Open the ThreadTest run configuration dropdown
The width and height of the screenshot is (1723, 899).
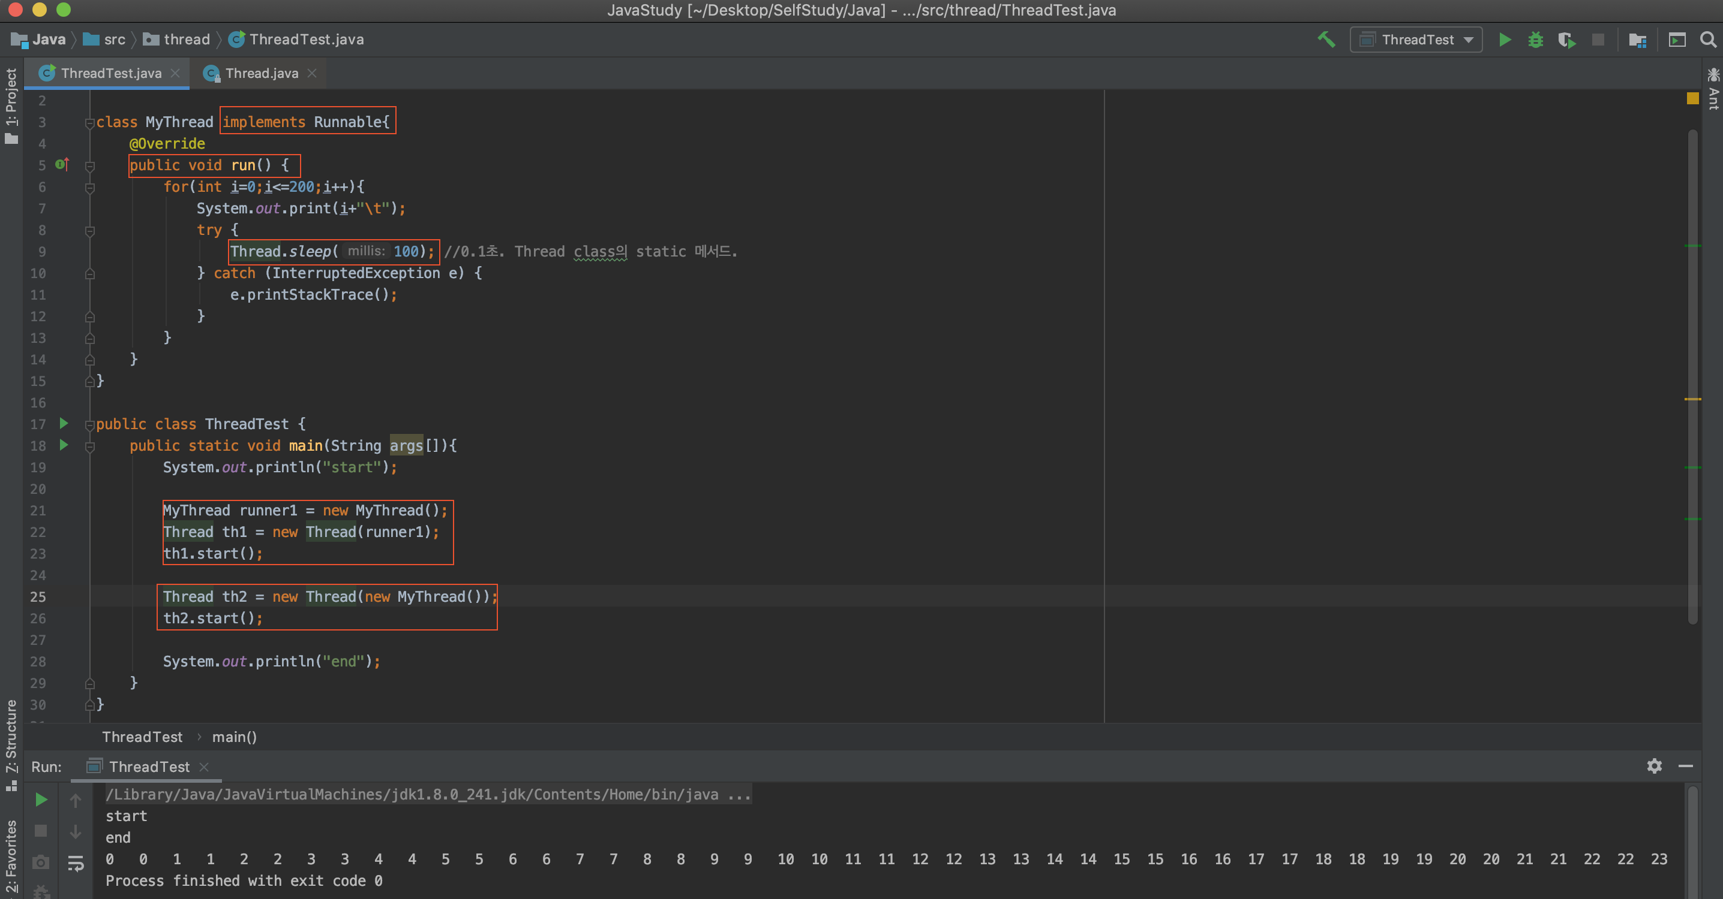(x=1415, y=40)
